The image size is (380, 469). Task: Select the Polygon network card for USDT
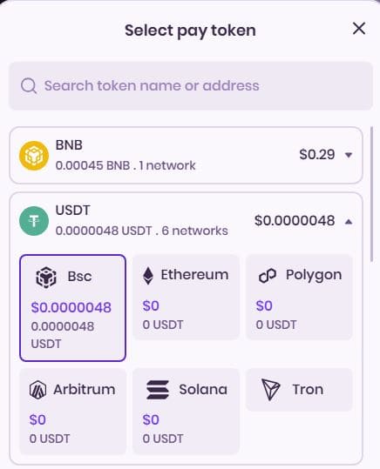click(299, 297)
